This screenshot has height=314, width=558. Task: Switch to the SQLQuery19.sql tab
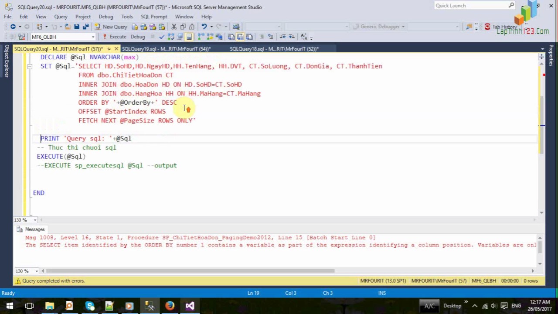click(166, 49)
